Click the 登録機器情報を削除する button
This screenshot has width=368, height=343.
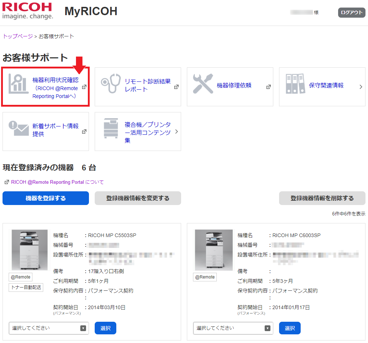322,198
